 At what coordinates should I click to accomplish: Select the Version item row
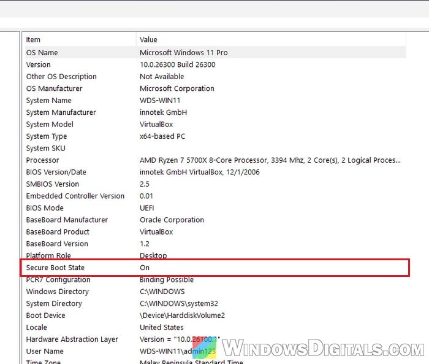pos(215,64)
